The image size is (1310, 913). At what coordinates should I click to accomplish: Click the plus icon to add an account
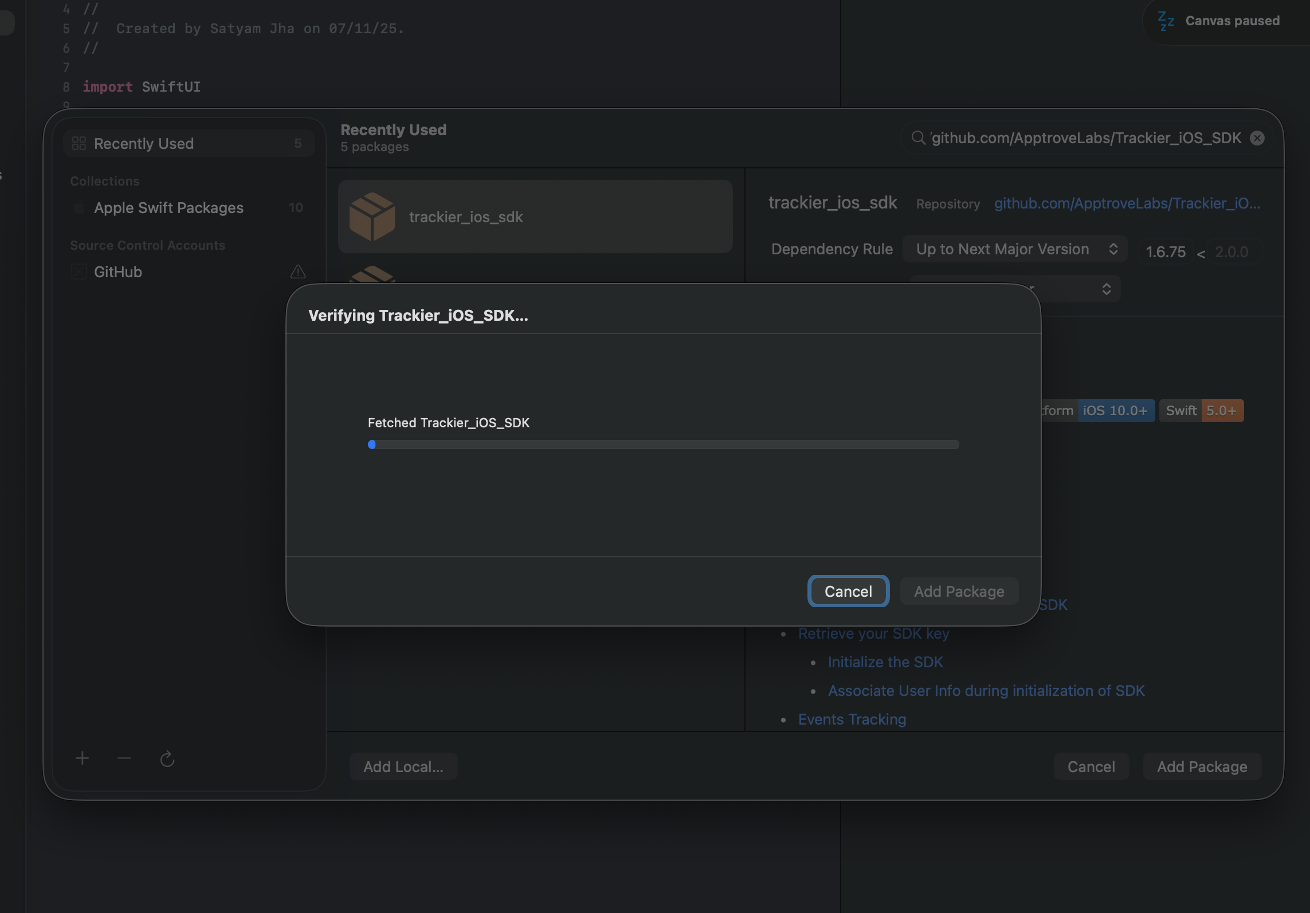[82, 758]
